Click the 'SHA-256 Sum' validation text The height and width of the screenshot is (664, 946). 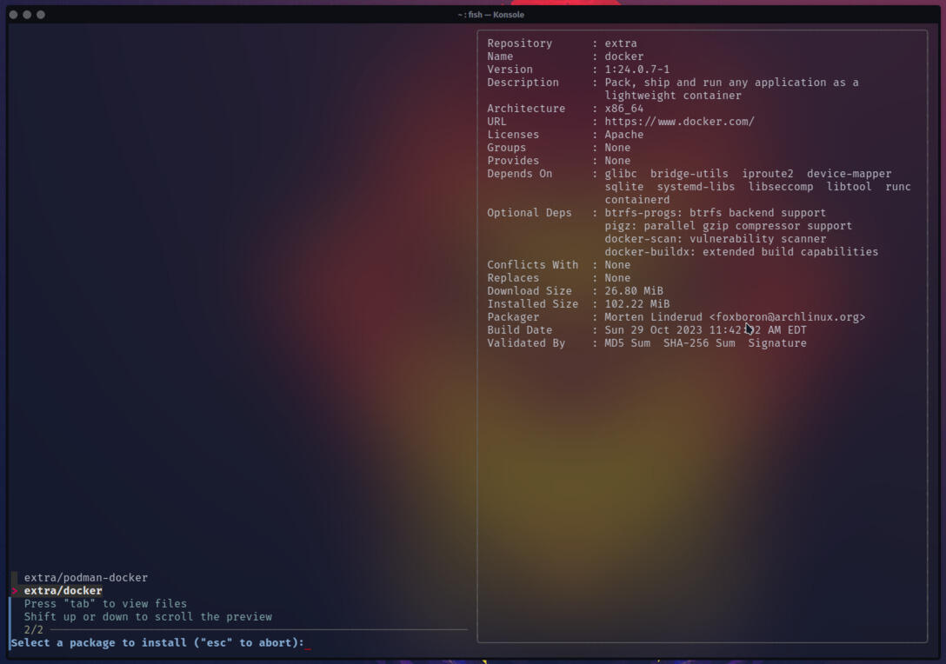[x=699, y=343]
